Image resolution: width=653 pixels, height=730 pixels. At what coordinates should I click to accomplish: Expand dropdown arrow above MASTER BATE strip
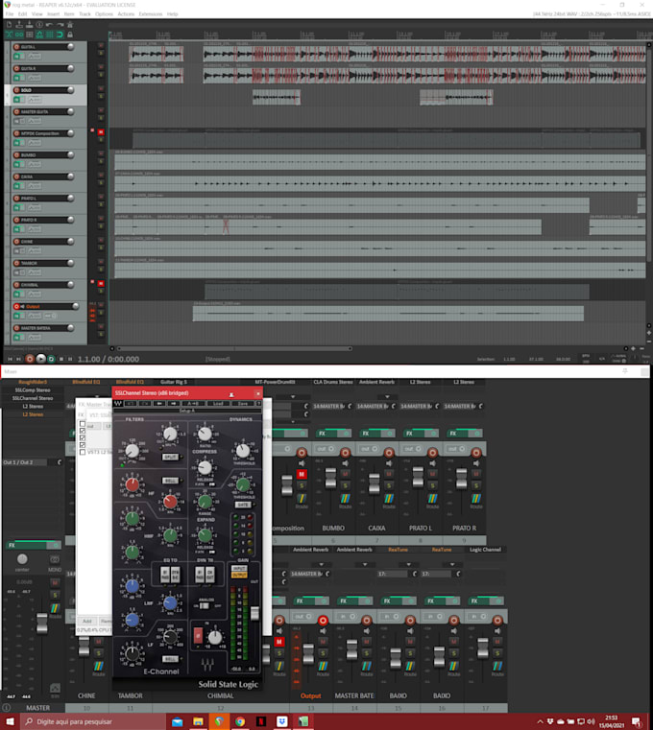click(x=365, y=564)
